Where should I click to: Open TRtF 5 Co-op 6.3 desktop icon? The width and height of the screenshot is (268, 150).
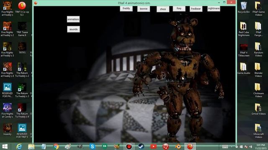[x=22, y=8]
